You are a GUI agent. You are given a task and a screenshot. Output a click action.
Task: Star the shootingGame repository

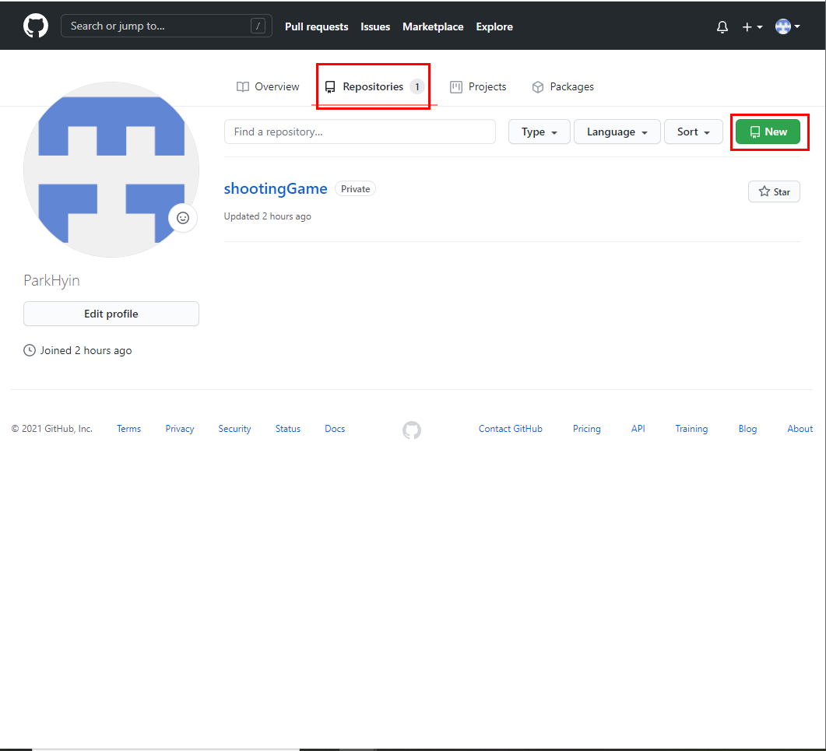pos(774,191)
